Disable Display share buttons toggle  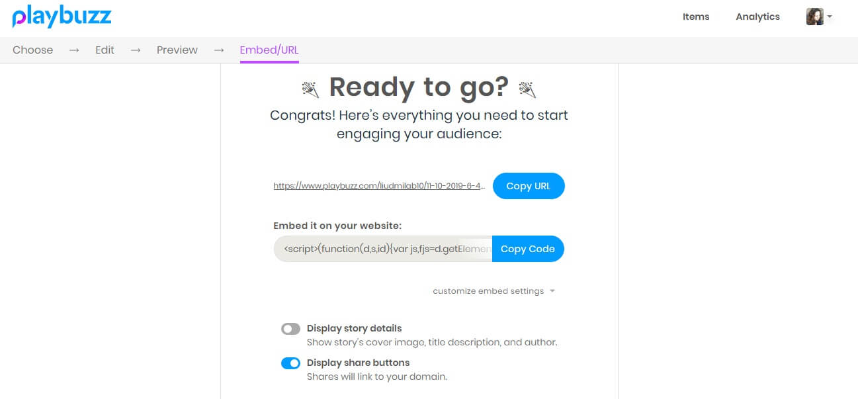point(290,363)
